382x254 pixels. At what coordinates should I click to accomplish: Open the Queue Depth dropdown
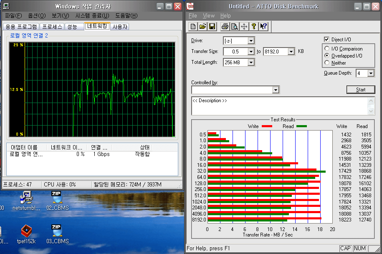[371, 73]
